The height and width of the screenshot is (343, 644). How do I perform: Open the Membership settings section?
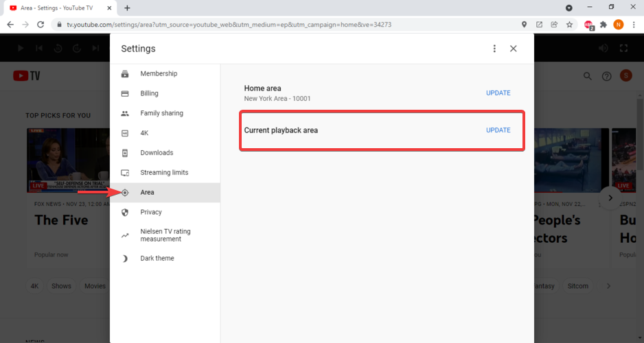159,73
